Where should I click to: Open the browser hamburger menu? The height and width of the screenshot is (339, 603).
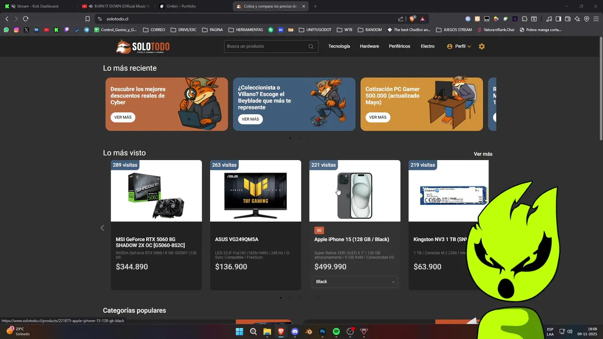pyautogui.click(x=596, y=19)
